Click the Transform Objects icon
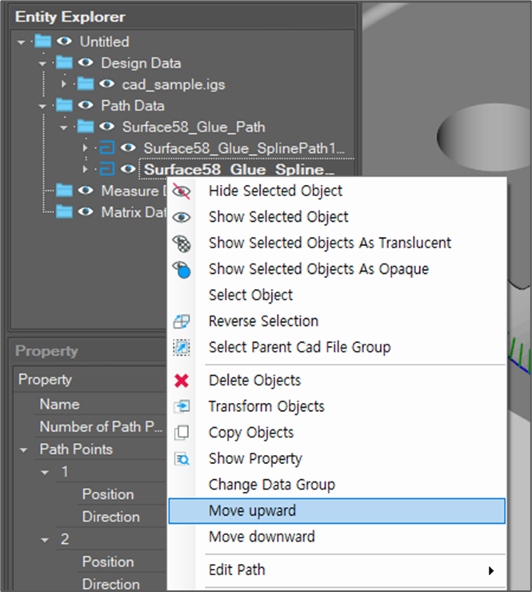This screenshot has height=592, width=532. pos(182,407)
